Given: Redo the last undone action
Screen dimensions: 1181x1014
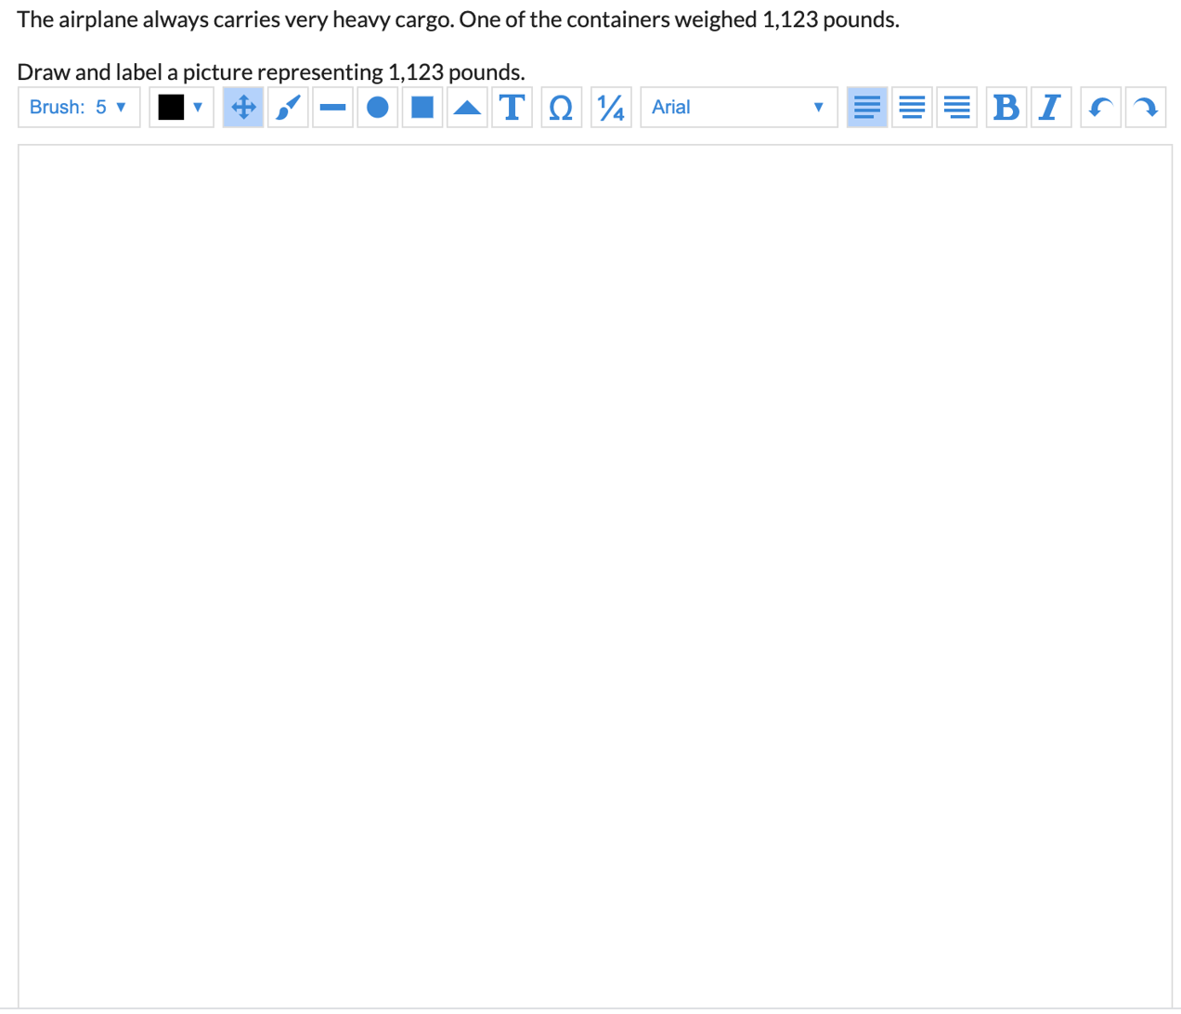Looking at the screenshot, I should tap(1146, 108).
